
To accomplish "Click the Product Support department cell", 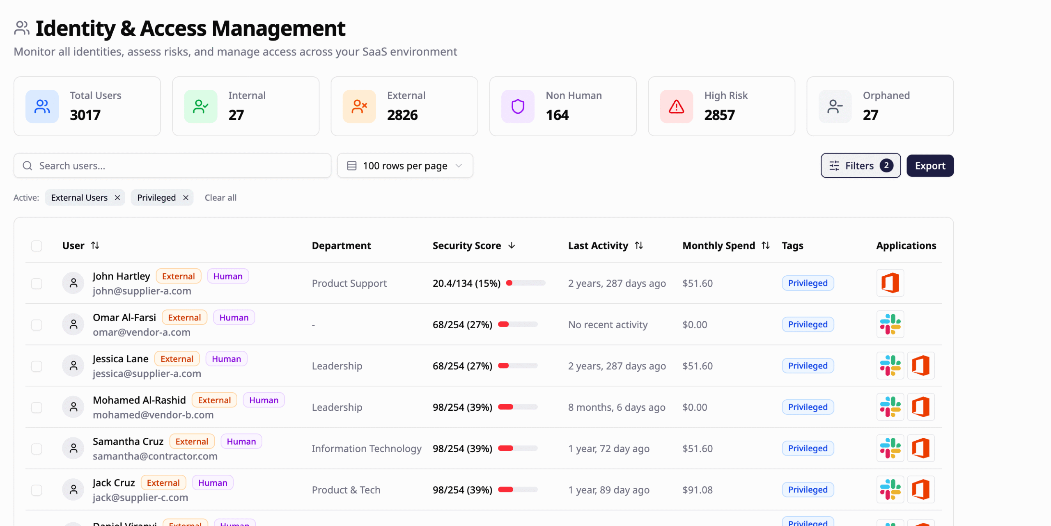I will pyautogui.click(x=349, y=284).
